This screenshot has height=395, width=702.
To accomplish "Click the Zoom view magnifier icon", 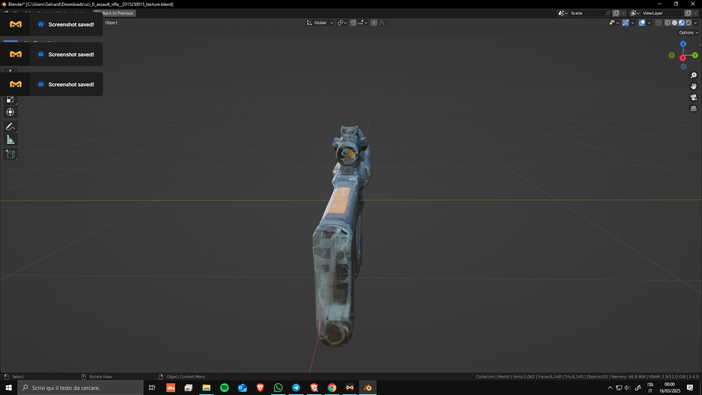I will click(x=694, y=75).
